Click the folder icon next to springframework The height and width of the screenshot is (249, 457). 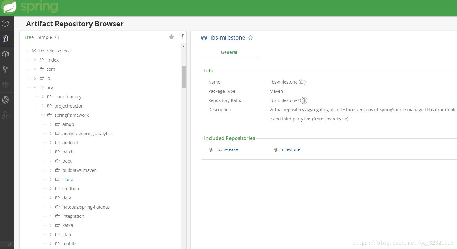tap(49, 115)
